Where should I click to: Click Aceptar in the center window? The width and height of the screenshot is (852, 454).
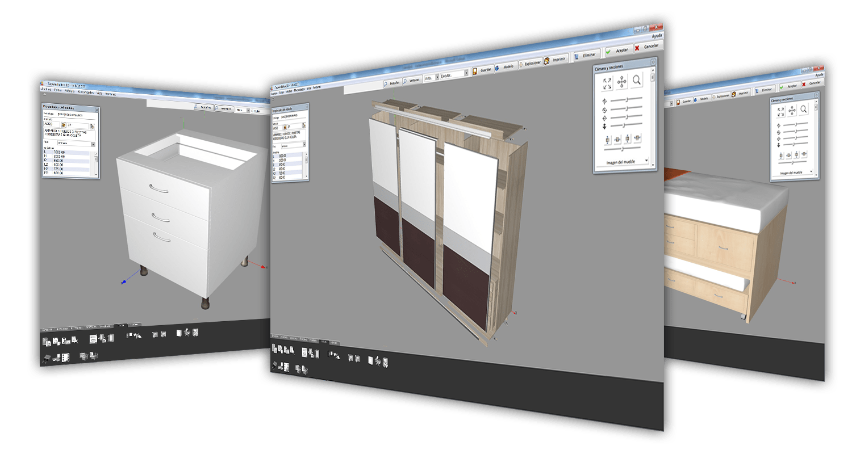pyautogui.click(x=619, y=50)
